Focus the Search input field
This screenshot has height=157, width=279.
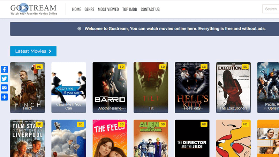271,9
